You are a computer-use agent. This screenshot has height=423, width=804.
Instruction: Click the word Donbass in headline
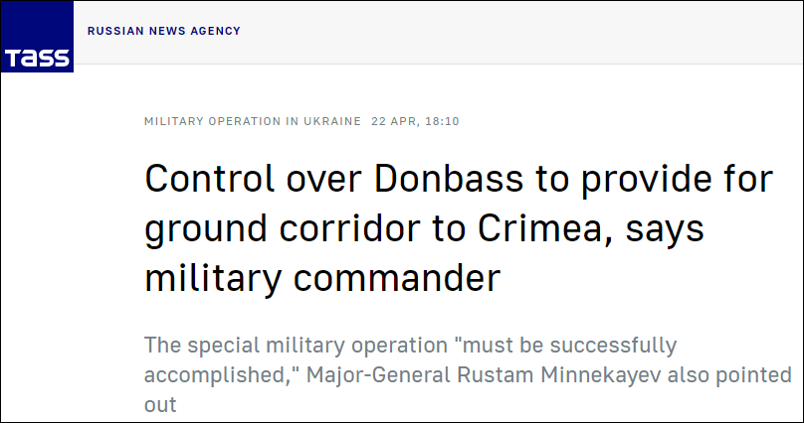tap(449, 179)
